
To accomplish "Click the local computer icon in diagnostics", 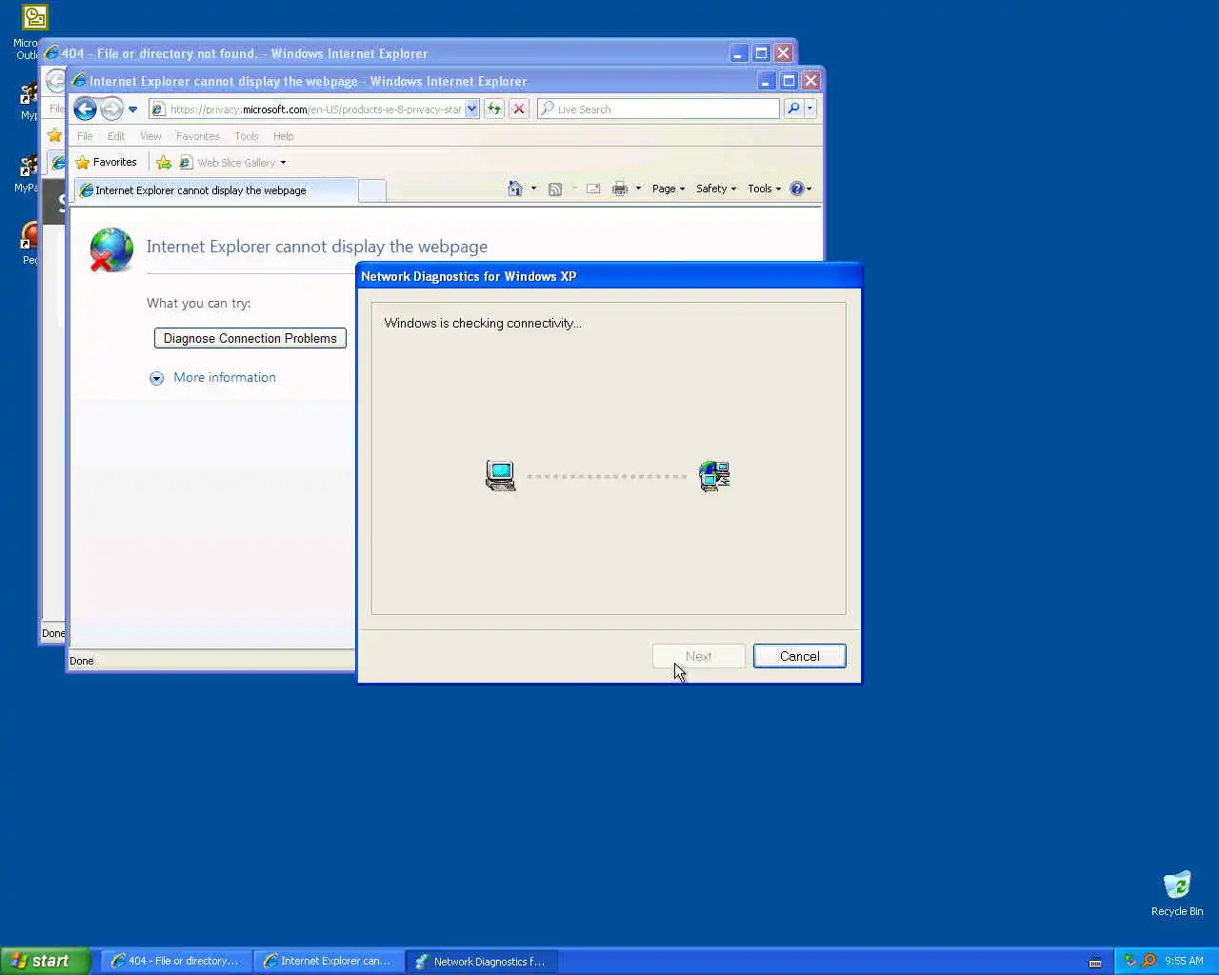I will coord(501,475).
